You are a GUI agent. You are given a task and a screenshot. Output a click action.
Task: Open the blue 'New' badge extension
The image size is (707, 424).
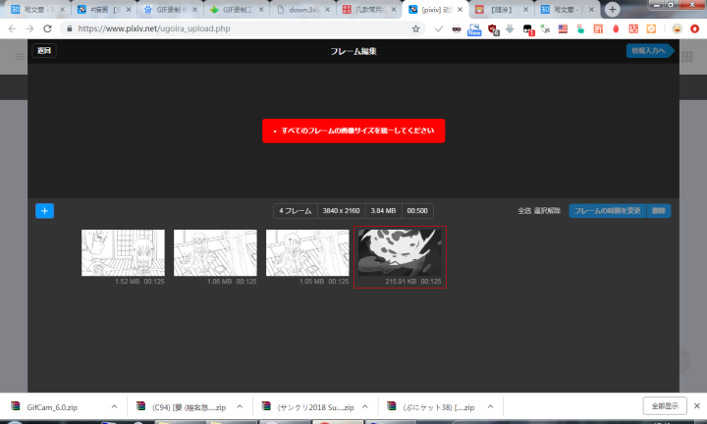pyautogui.click(x=474, y=29)
